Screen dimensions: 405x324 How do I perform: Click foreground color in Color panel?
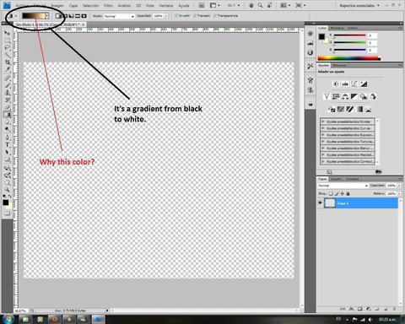point(321,37)
